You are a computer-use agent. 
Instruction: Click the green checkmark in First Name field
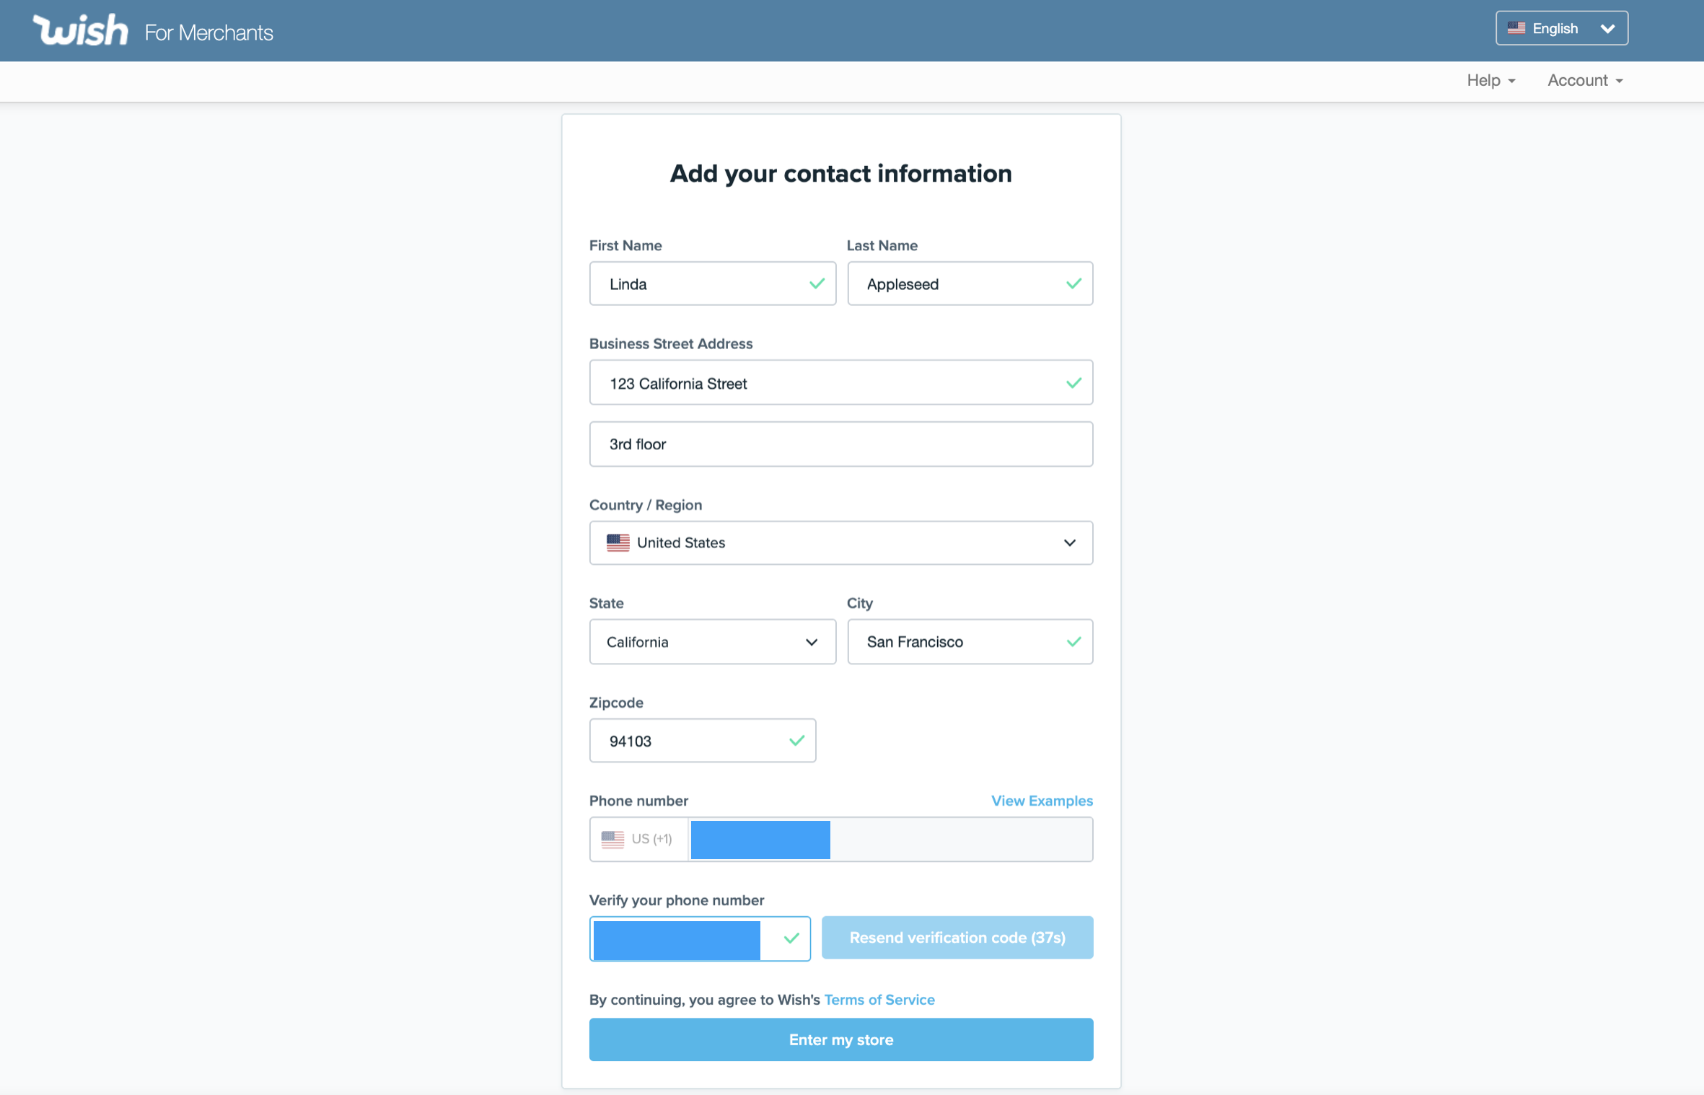pyautogui.click(x=817, y=283)
